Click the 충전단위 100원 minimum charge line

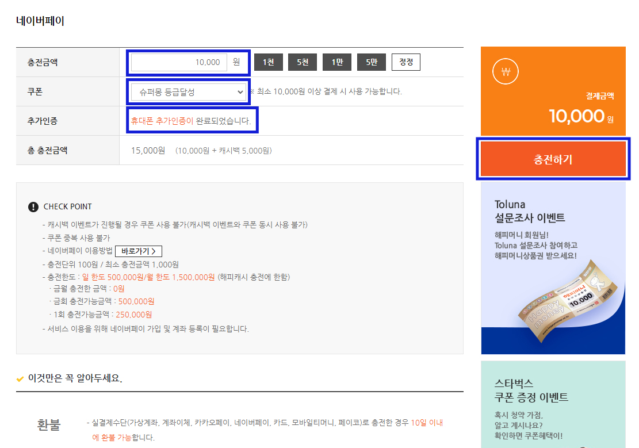(x=110, y=265)
